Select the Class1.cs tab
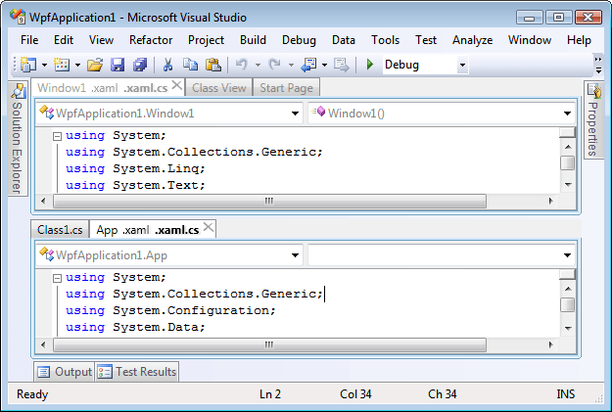Viewport: 612px width, 412px height. (x=61, y=230)
